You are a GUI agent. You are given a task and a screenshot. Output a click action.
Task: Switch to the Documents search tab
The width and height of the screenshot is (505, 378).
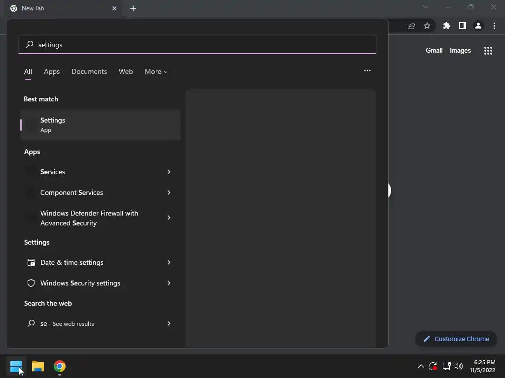point(89,72)
